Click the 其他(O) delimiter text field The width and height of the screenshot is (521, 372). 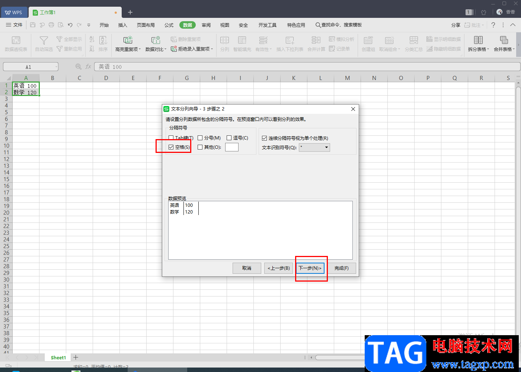coord(232,147)
